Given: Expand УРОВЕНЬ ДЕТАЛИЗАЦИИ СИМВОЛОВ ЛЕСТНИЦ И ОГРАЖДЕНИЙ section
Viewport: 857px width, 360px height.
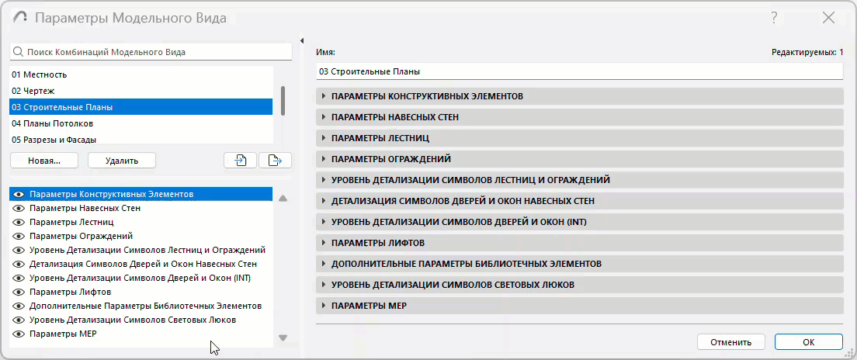Looking at the screenshot, I should (x=580, y=180).
